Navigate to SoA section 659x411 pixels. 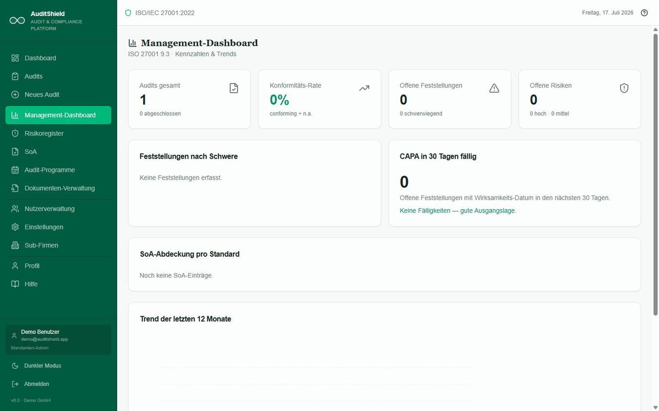click(58, 151)
